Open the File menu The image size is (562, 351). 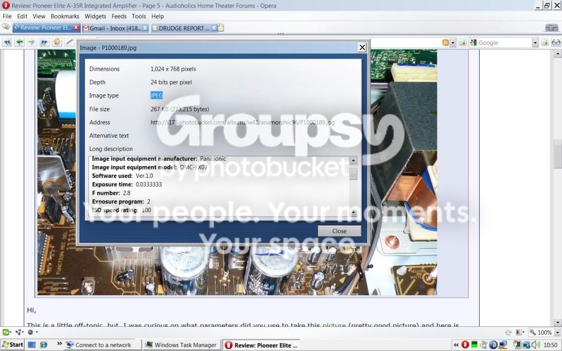7,16
